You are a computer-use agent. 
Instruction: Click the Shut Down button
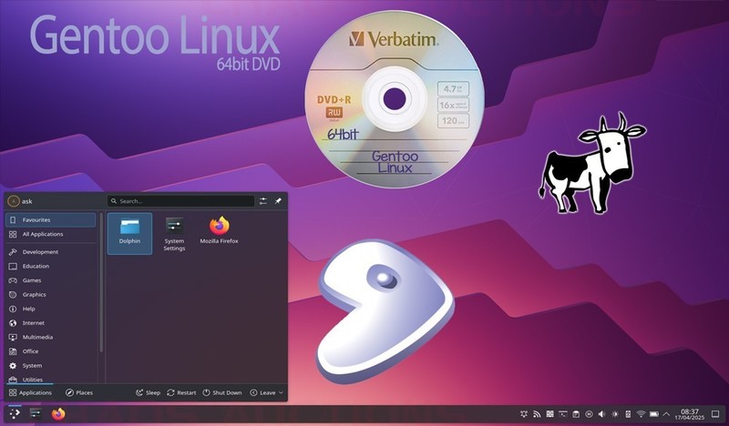[222, 392]
